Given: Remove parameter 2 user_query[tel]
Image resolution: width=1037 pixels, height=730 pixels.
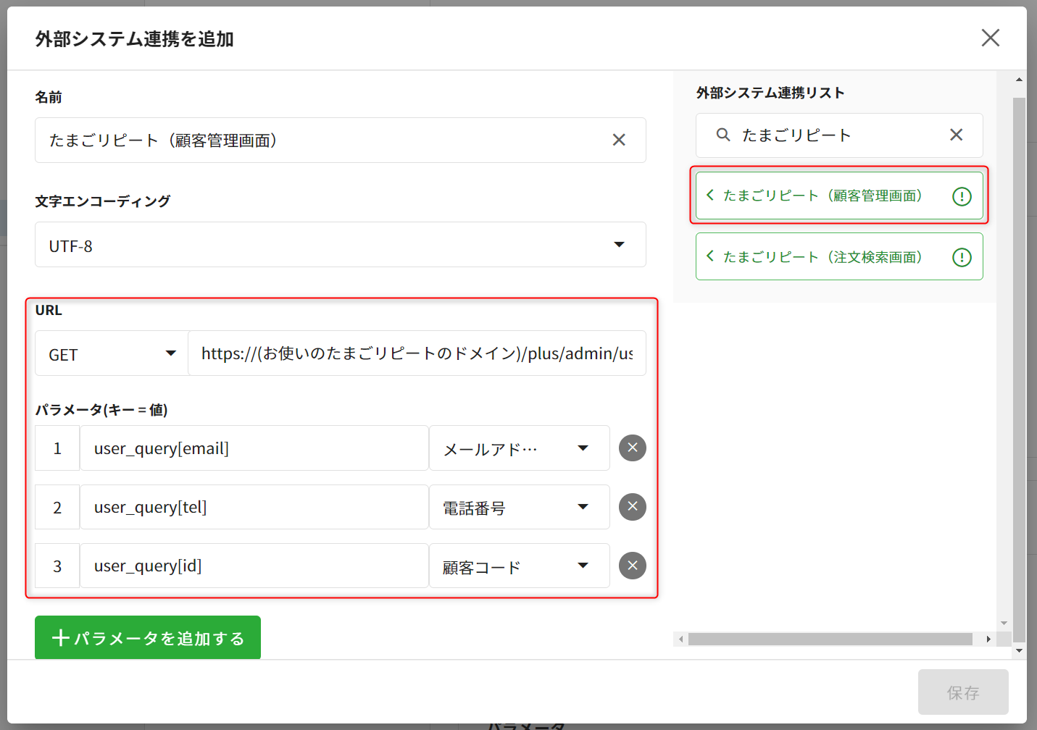Looking at the screenshot, I should point(632,507).
